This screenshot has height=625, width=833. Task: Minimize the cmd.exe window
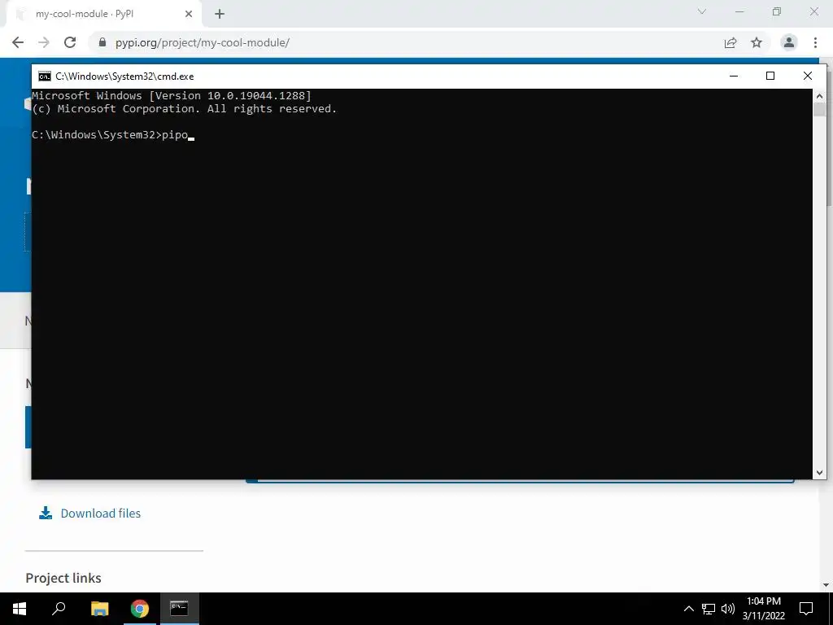(734, 76)
